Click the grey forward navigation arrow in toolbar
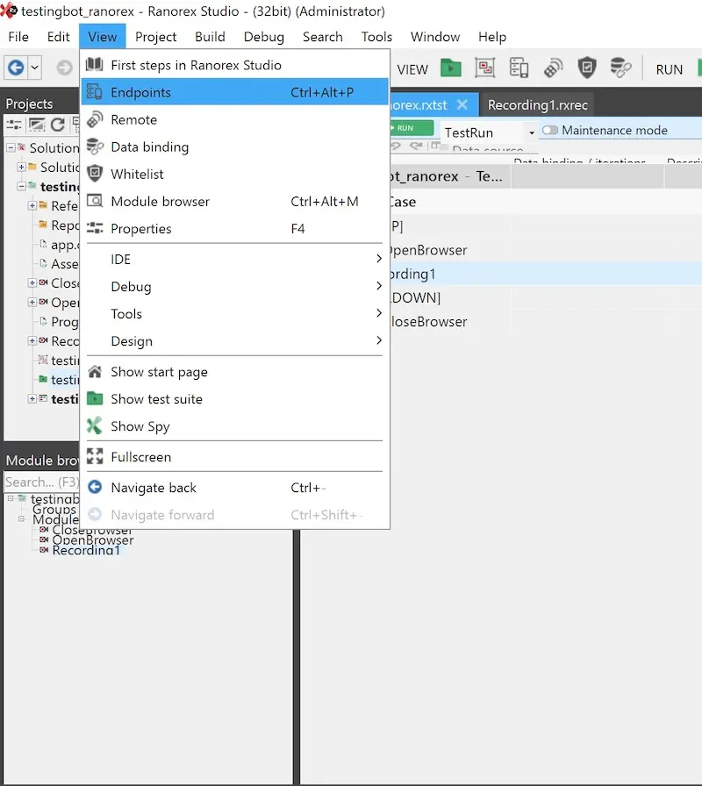 tap(64, 68)
